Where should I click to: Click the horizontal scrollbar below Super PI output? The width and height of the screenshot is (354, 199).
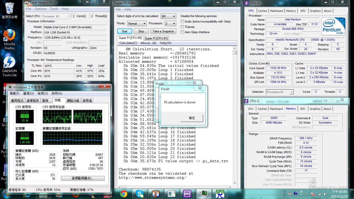point(176,187)
